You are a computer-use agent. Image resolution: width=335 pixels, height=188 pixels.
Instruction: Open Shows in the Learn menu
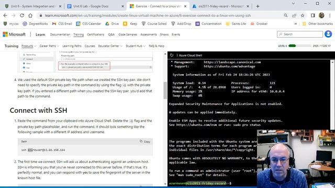click(164, 34)
